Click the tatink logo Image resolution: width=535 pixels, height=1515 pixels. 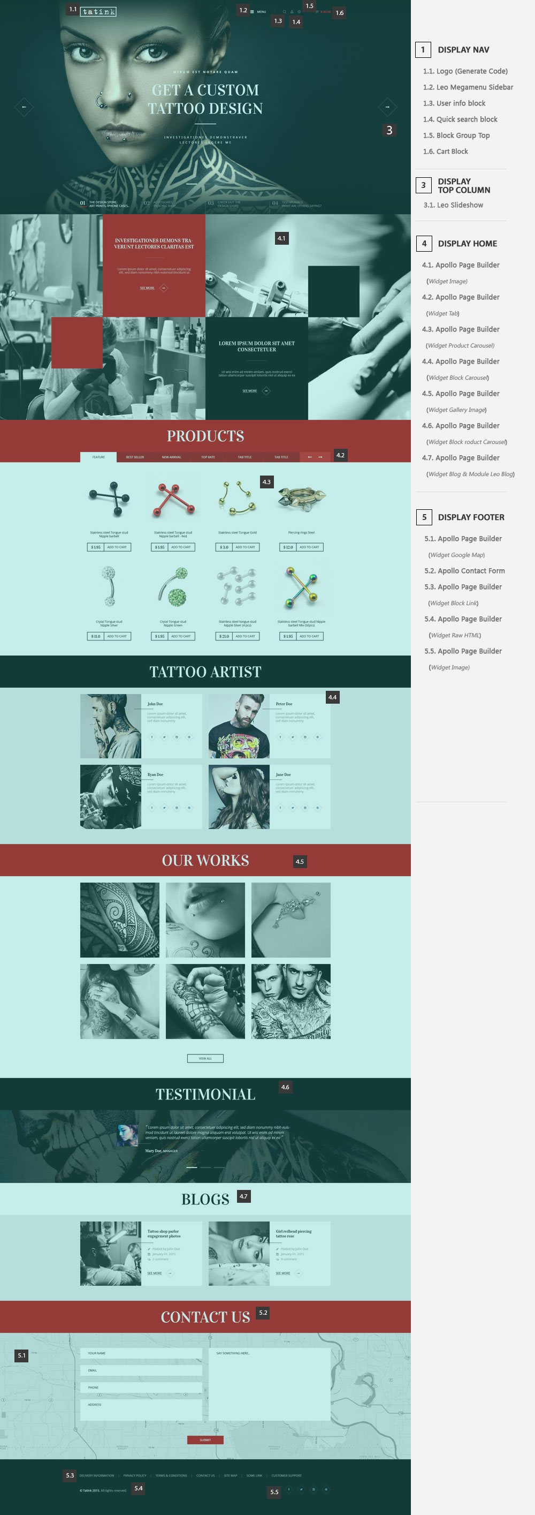(x=98, y=11)
